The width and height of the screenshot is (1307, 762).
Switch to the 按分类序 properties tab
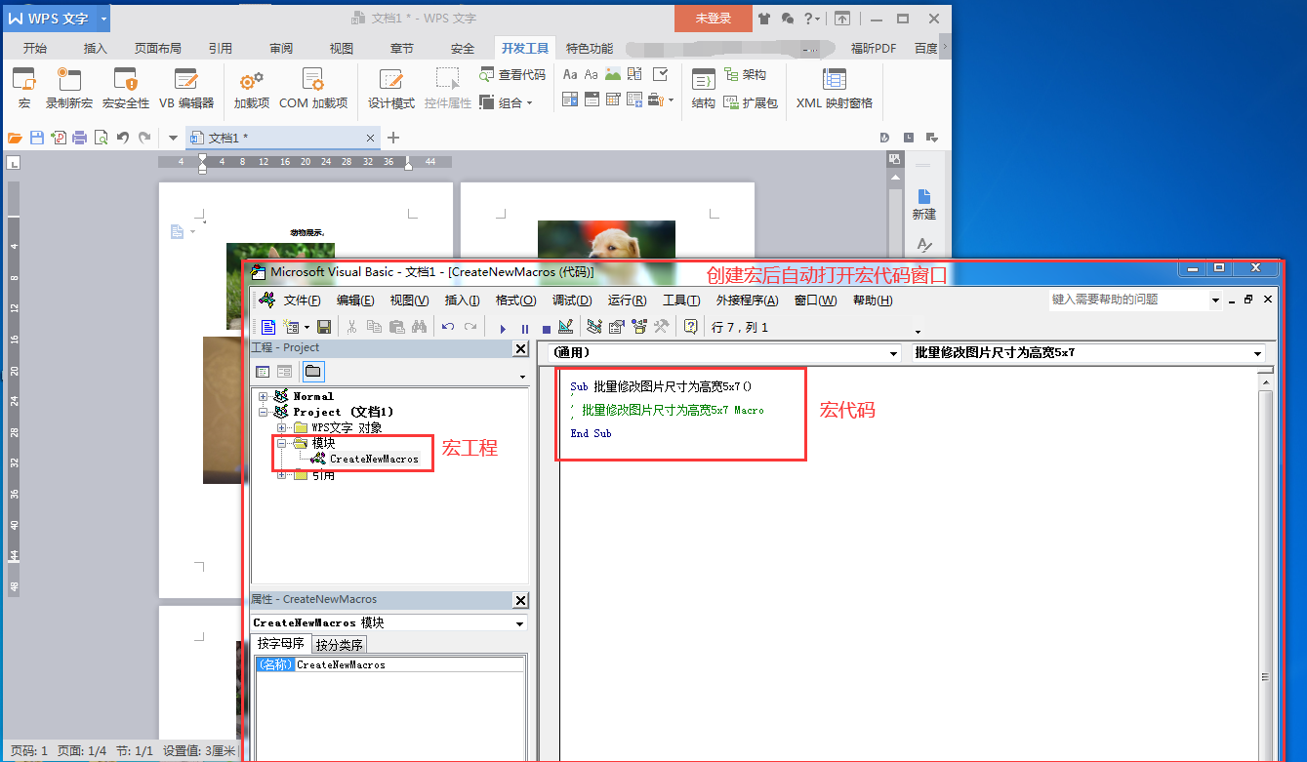click(x=339, y=645)
